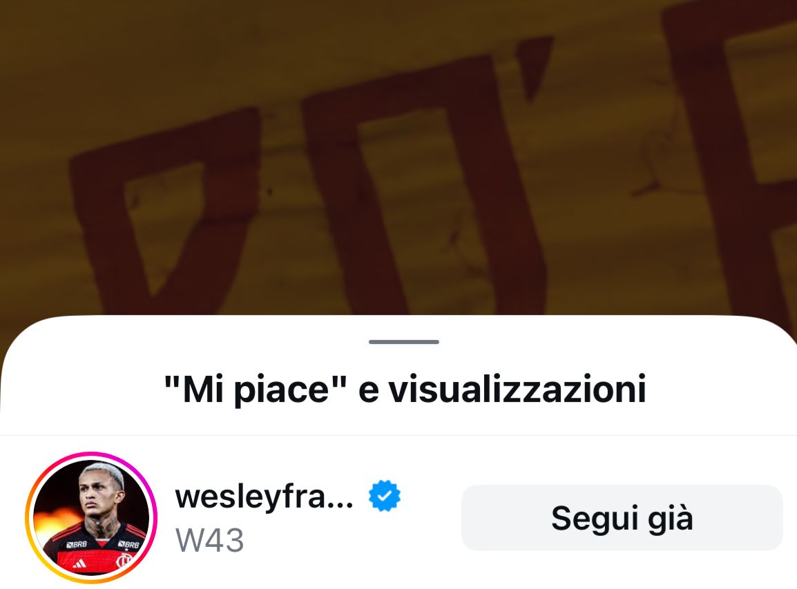Open wesleyfra's story via the profile picture
This screenshot has height=589, width=797.
click(91, 517)
